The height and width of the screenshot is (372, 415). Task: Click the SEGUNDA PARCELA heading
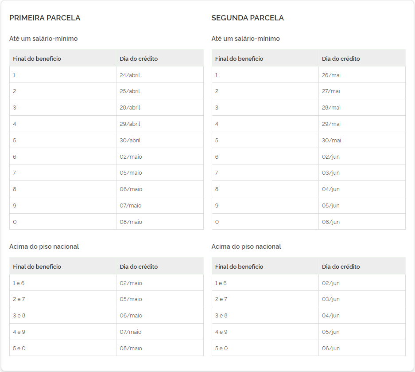pos(248,18)
